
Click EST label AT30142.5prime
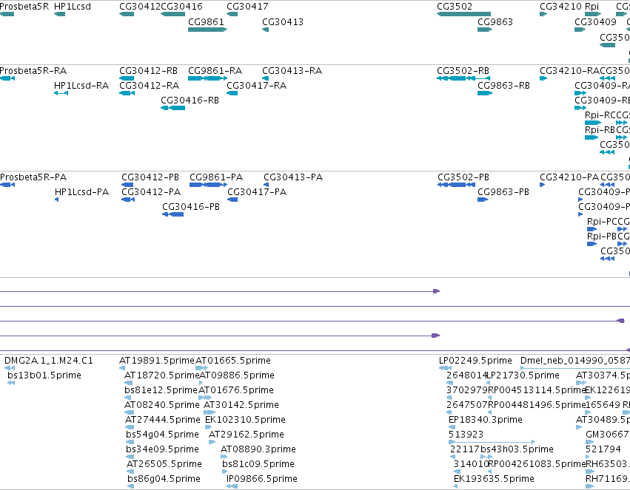[241, 405]
